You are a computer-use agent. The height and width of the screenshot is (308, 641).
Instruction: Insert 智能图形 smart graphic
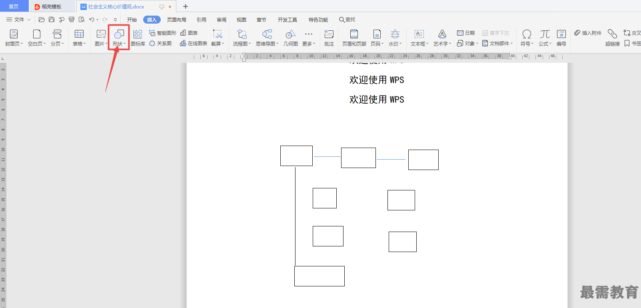point(163,33)
